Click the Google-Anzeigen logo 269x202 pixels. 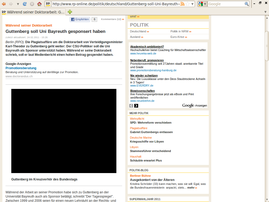click(195, 105)
